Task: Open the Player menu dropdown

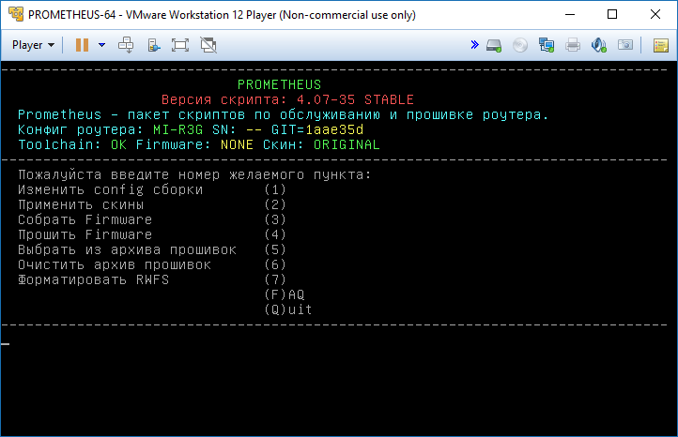Action: (x=33, y=45)
